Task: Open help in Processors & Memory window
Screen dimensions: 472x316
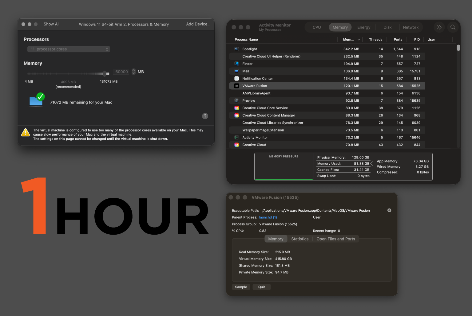Action: pos(205,116)
